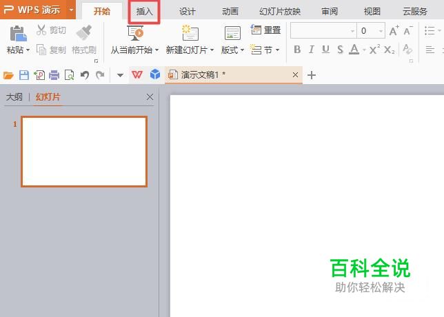Click the export to PDF icon
Image resolution: width=444 pixels, height=317 pixels.
39,75
